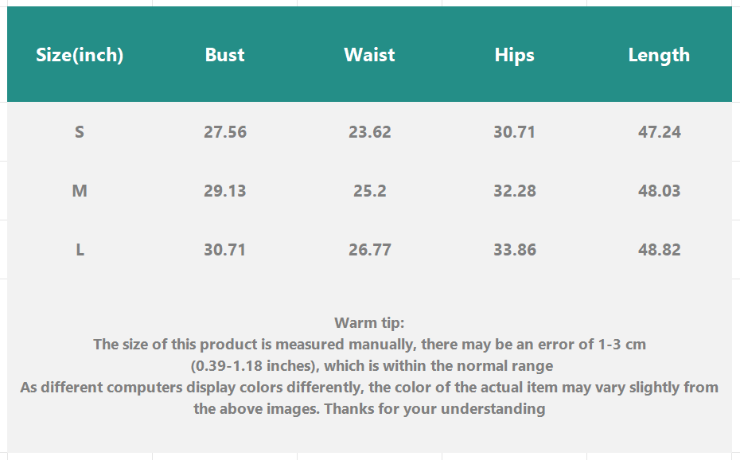This screenshot has width=740, height=460.
Task: Select hips value 33.86
Action: tap(515, 250)
